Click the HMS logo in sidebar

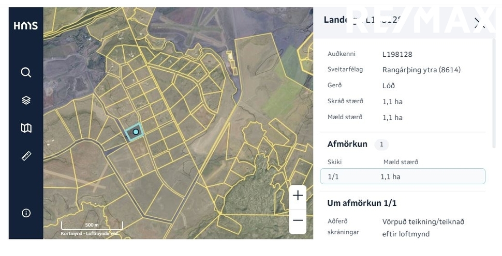(x=25, y=25)
